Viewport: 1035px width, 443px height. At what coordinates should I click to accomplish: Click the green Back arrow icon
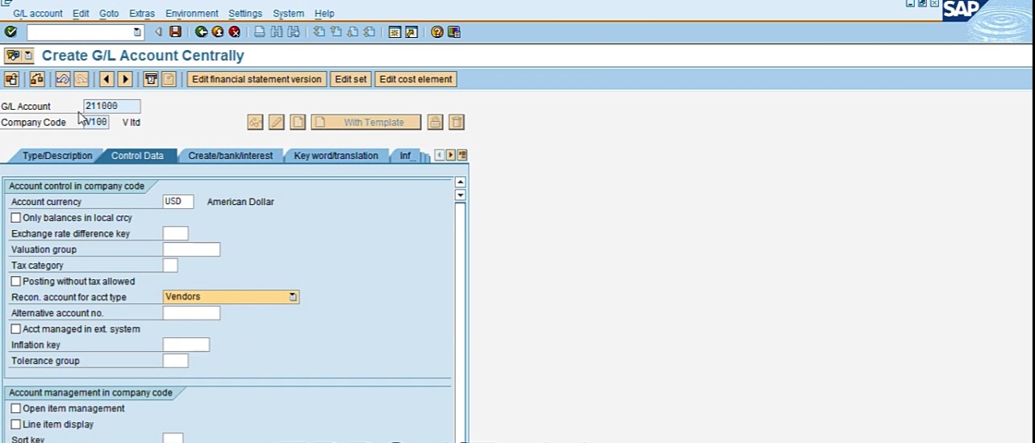click(201, 32)
